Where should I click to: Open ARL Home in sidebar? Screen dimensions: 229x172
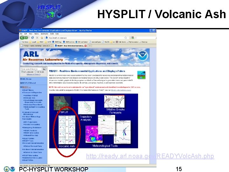pyautogui.click(x=27, y=79)
